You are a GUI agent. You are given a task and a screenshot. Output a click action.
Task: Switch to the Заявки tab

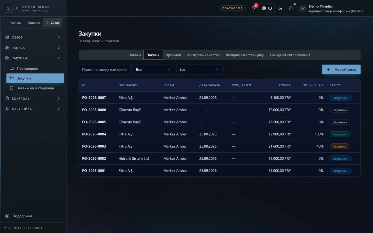(x=135, y=55)
